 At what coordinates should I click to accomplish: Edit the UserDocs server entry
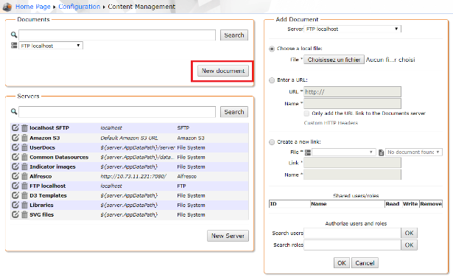15,147
